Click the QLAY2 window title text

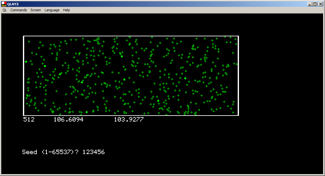pyautogui.click(x=13, y=4)
